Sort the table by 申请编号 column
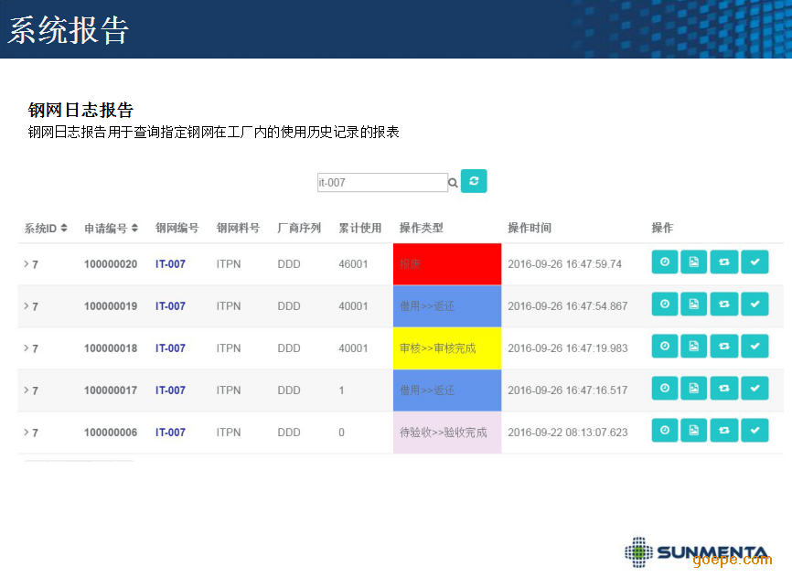The width and height of the screenshot is (792, 588). [111, 228]
